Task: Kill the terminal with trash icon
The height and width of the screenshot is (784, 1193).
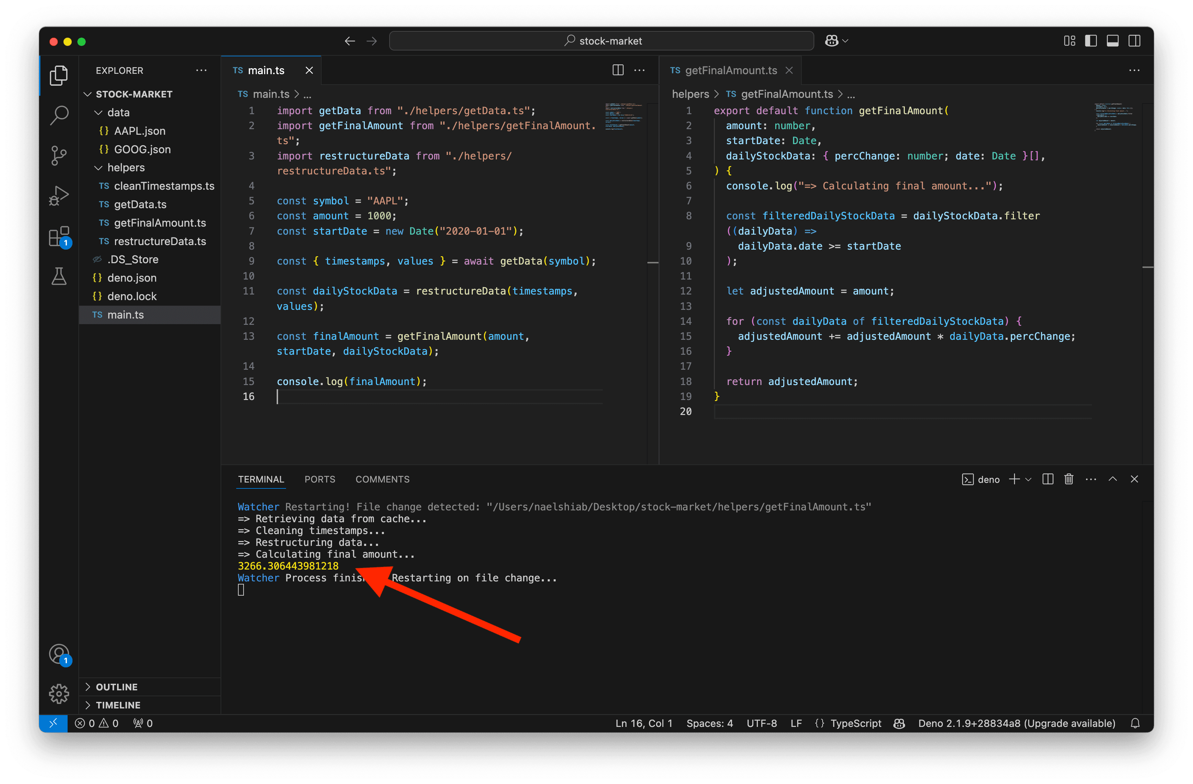Action: pos(1069,479)
